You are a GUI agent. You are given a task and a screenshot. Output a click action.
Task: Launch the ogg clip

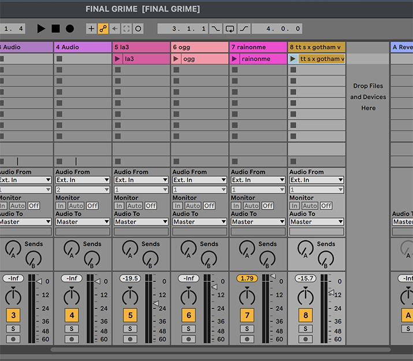click(x=176, y=59)
